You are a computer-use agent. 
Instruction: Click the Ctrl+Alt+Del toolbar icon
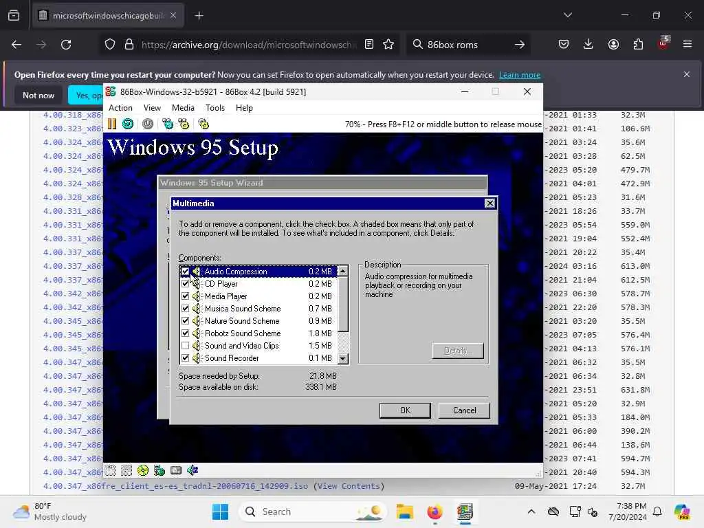tap(168, 124)
